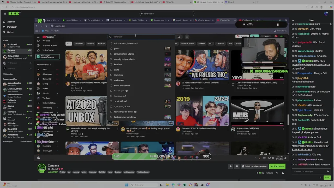The width and height of the screenshot is (334, 188).
Task: Open recommended channel PandaSkills
Action: 17,136
